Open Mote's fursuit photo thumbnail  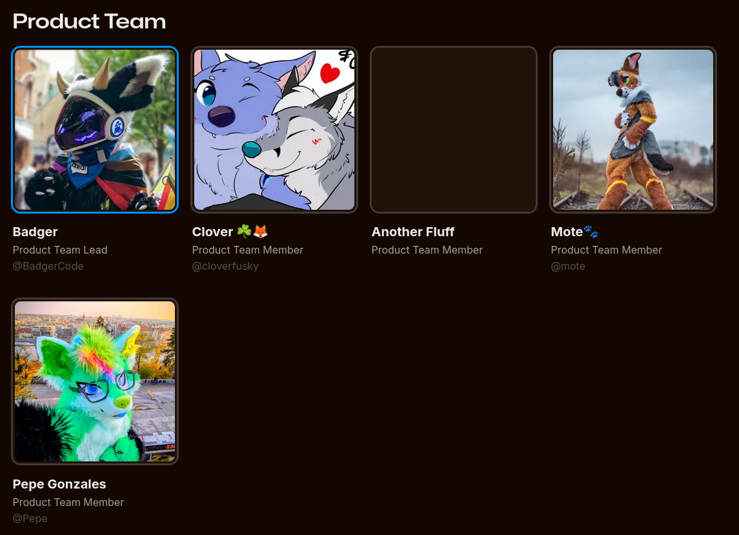pos(633,130)
